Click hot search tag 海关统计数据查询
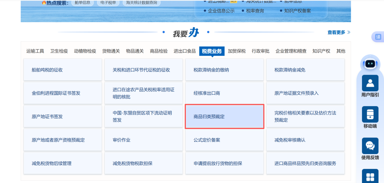 point(141,3)
